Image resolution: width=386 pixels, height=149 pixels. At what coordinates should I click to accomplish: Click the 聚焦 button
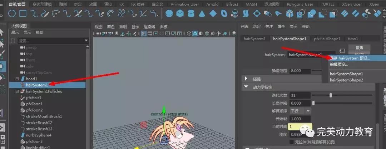[x=360, y=48]
